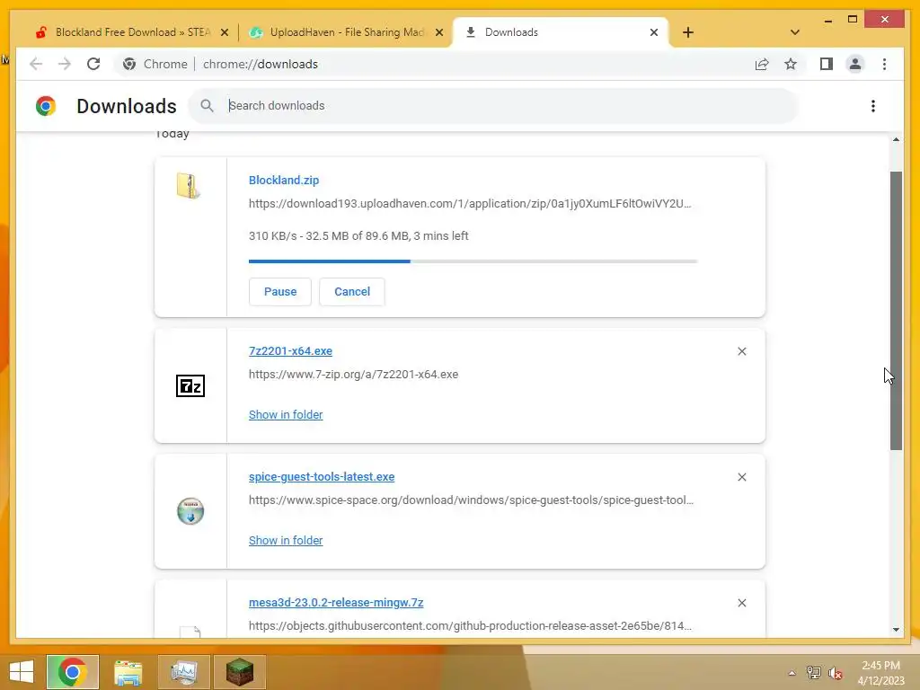Expand the tab search chevron
The width and height of the screenshot is (920, 690).
point(795,33)
